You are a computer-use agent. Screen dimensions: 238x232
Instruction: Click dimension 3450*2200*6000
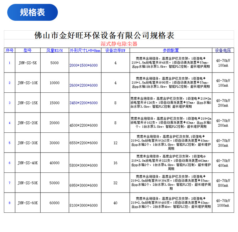tap(83, 103)
